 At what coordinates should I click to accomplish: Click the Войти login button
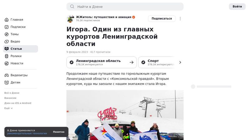[x=237, y=7]
